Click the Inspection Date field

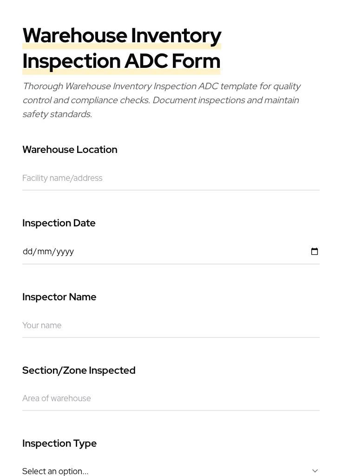click(139, 251)
